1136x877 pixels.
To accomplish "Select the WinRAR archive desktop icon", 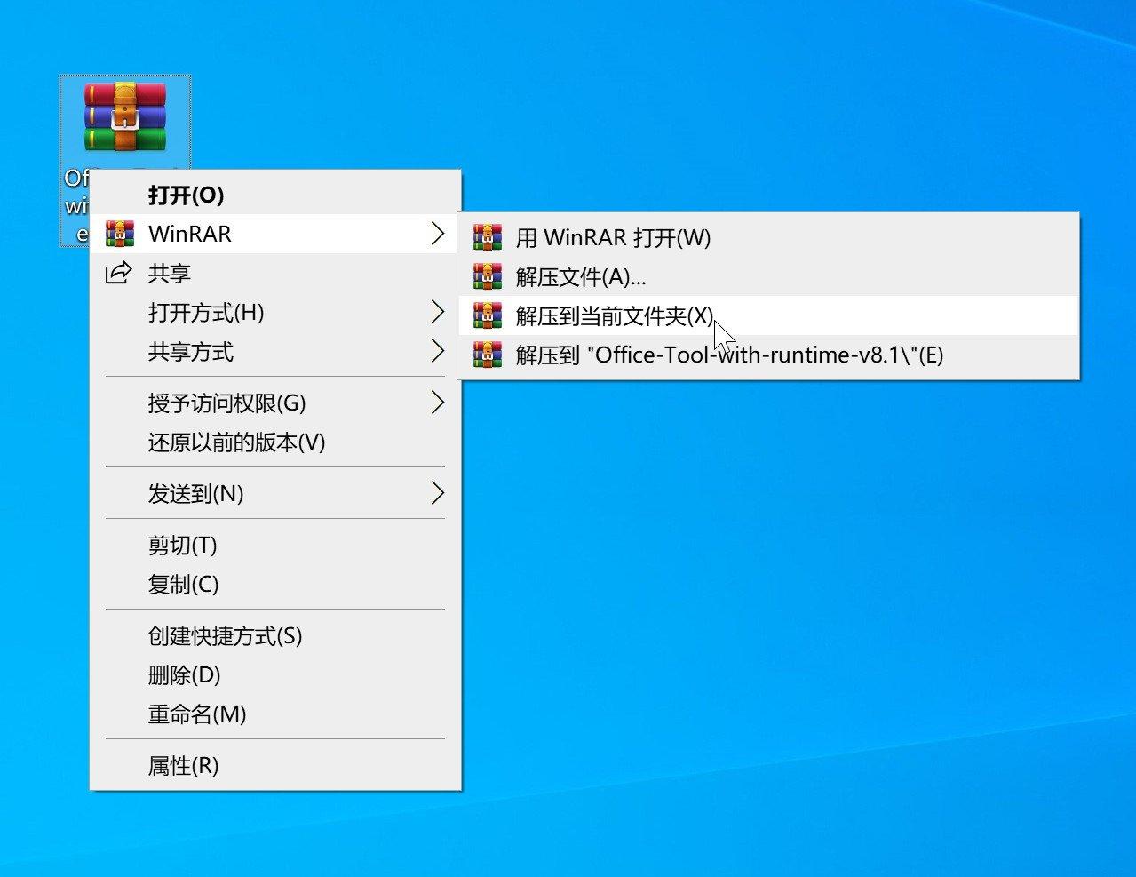I will [x=125, y=117].
